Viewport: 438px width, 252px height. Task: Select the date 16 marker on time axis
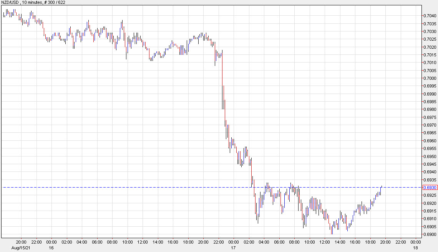[51, 248]
